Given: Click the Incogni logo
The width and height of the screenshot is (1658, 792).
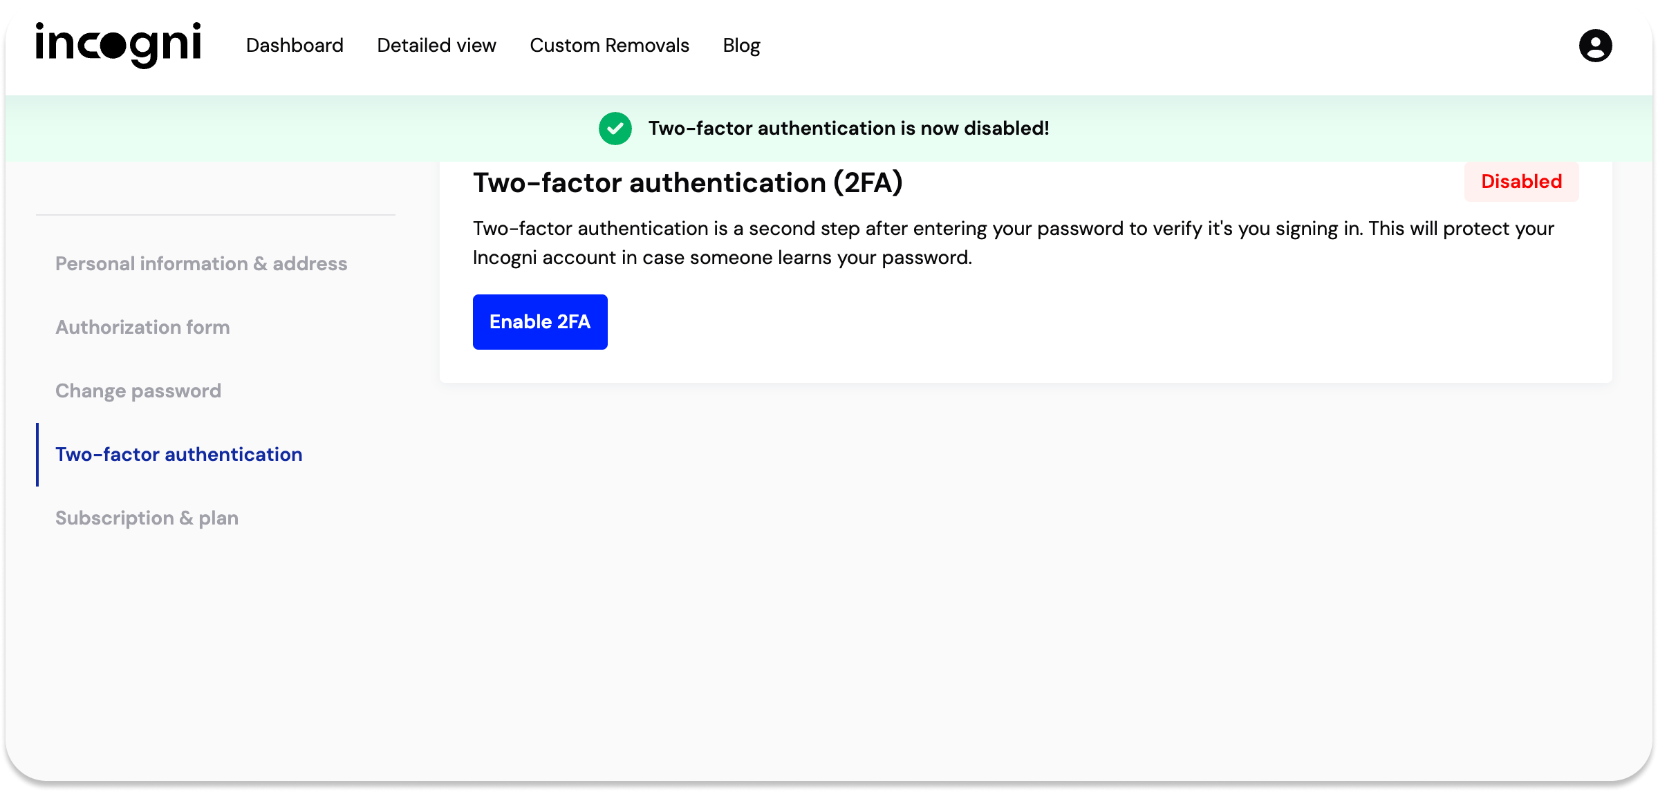Looking at the screenshot, I should click(118, 45).
